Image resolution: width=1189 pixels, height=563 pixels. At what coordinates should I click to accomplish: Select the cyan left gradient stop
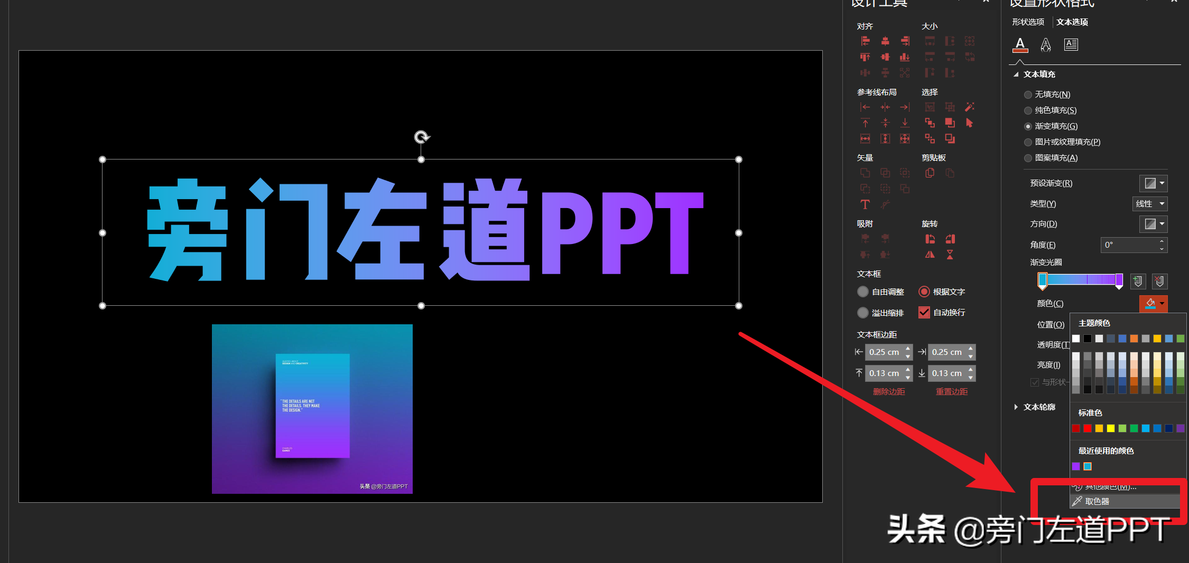coord(1043,280)
